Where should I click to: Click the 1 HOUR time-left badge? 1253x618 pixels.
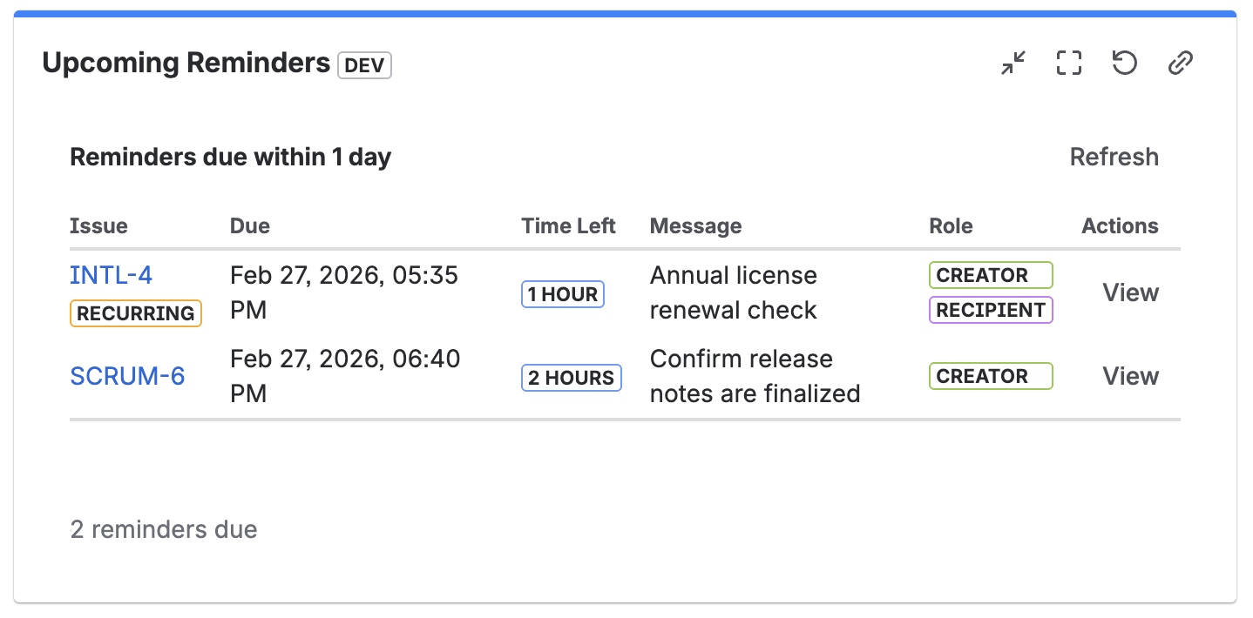(563, 294)
